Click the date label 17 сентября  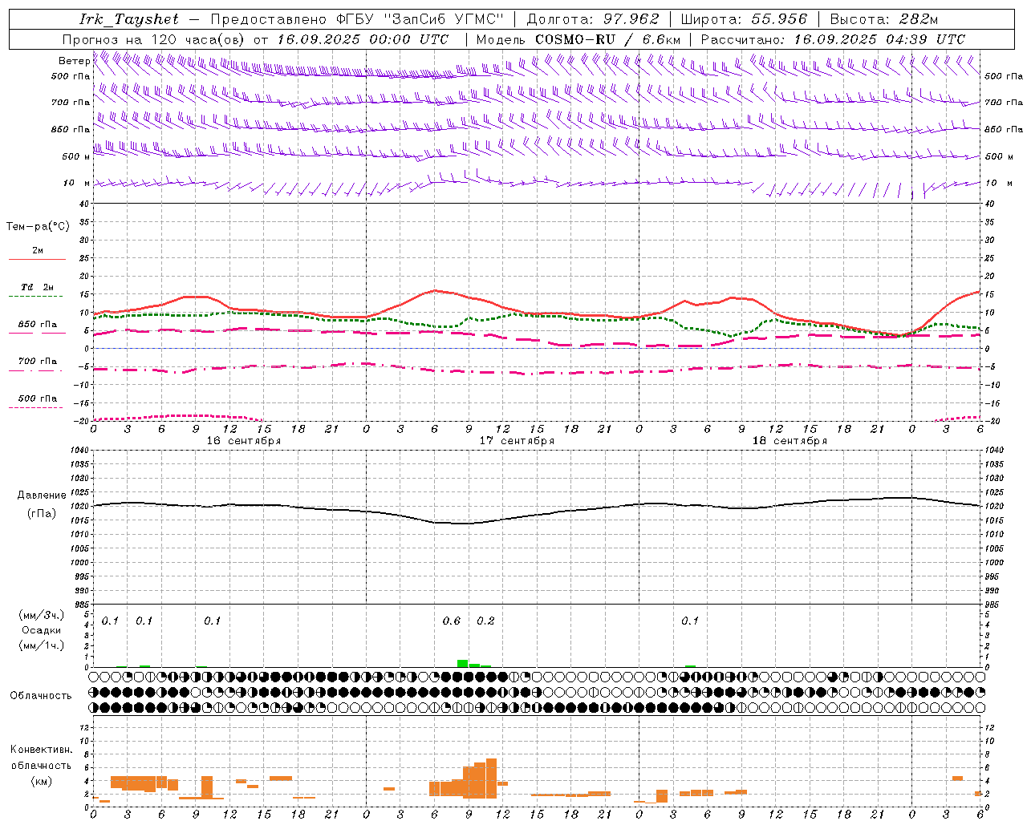tap(517, 441)
